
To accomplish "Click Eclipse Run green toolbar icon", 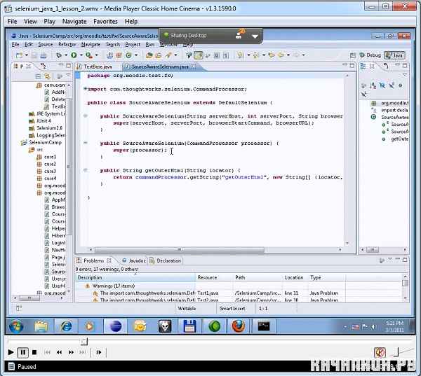I will click(74, 55).
